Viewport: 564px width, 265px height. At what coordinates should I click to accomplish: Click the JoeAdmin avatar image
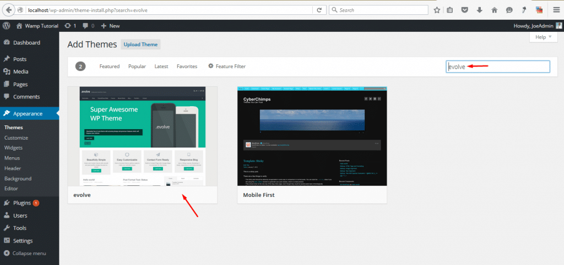point(558,26)
